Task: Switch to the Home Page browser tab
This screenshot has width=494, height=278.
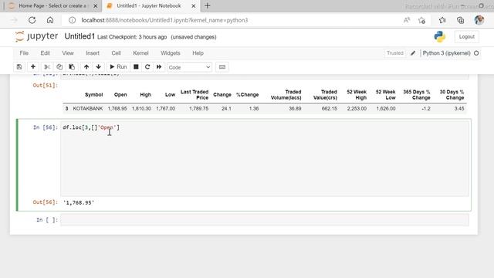Action: click(52, 5)
